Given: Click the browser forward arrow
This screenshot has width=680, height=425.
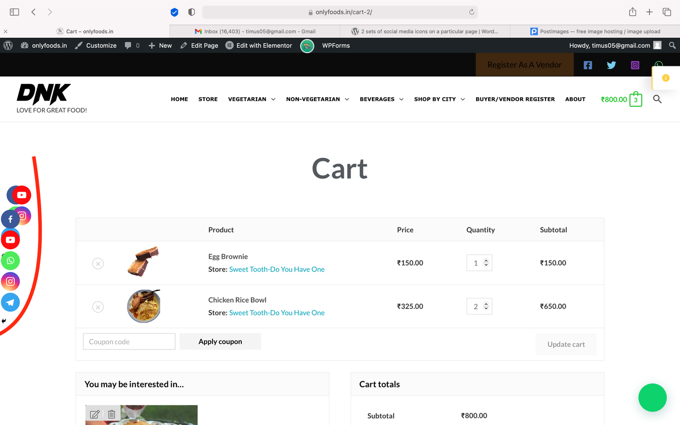Looking at the screenshot, I should point(50,12).
